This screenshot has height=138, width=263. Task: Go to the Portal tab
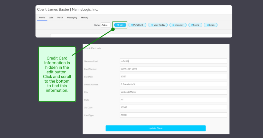click(60, 18)
